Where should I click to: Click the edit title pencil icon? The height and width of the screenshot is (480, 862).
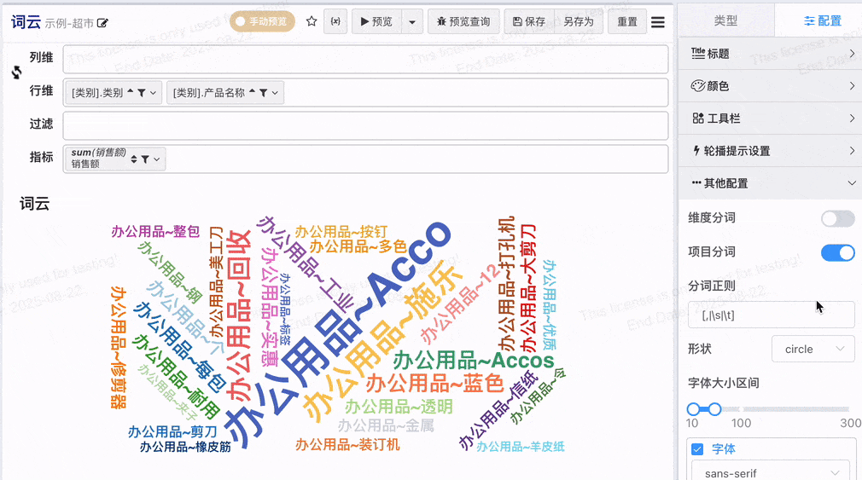coord(102,23)
